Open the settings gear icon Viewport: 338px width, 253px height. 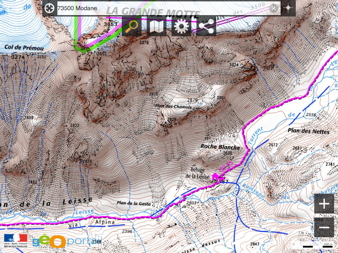pyautogui.click(x=181, y=26)
